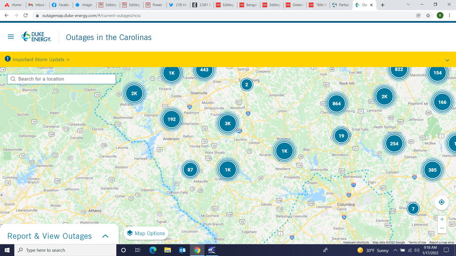Zoom in on the map

(x=442, y=219)
